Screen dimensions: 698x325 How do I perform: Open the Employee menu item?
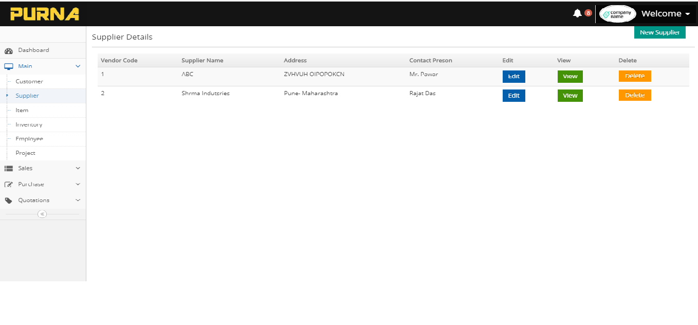29,139
